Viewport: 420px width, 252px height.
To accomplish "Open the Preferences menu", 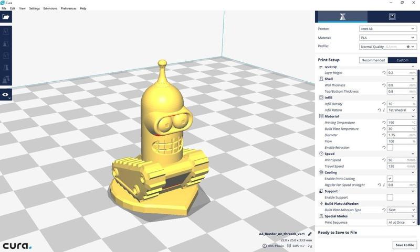I will pyautogui.click(x=69, y=8).
